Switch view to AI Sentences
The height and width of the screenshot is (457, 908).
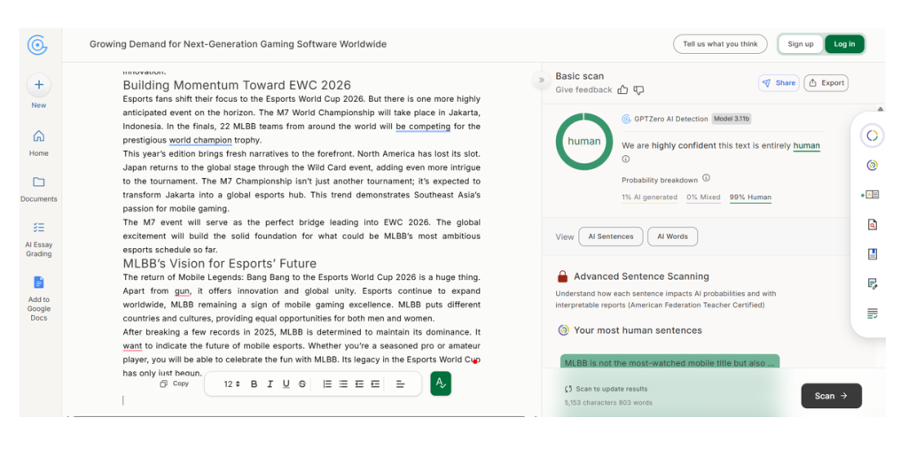click(x=611, y=236)
